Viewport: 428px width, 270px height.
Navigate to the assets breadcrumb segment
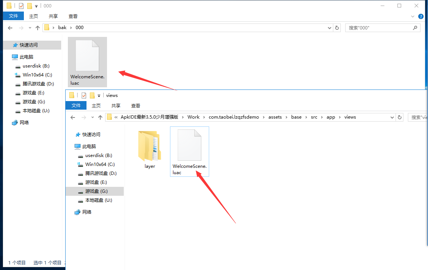275,117
